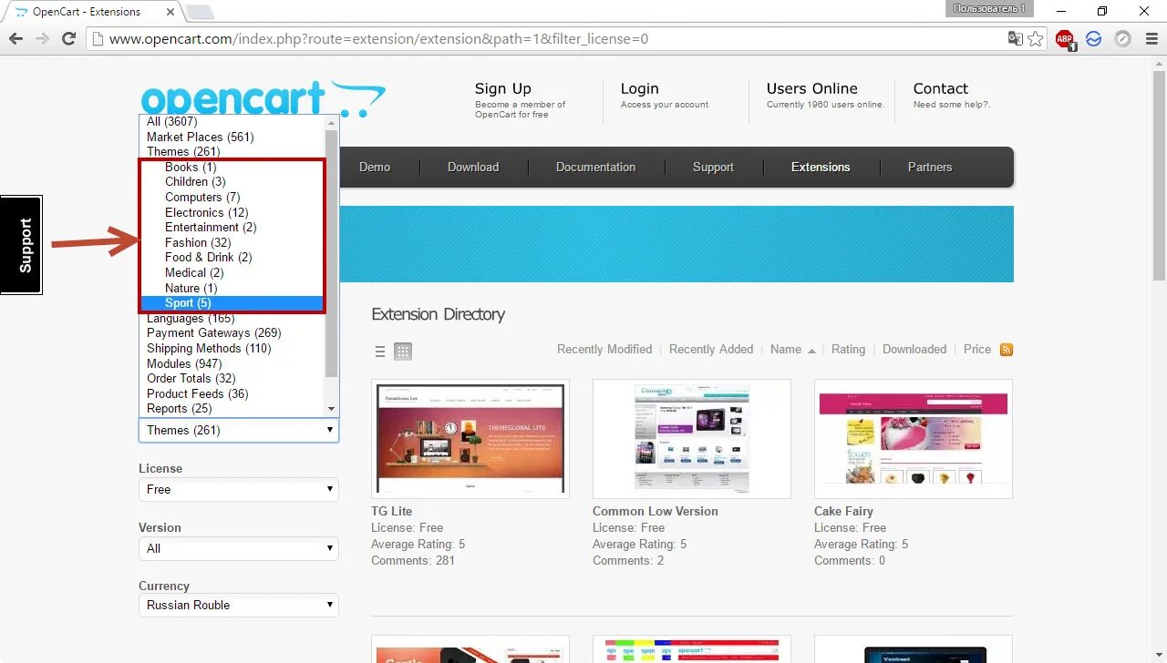The width and height of the screenshot is (1167, 663).
Task: Click the Contact link
Action: [x=941, y=88]
